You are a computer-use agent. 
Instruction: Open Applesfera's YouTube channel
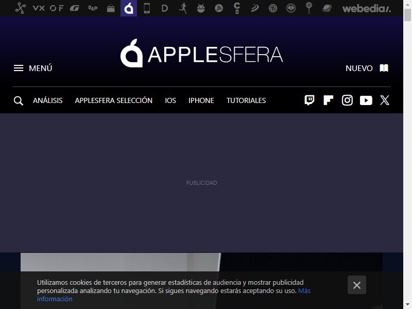366,100
